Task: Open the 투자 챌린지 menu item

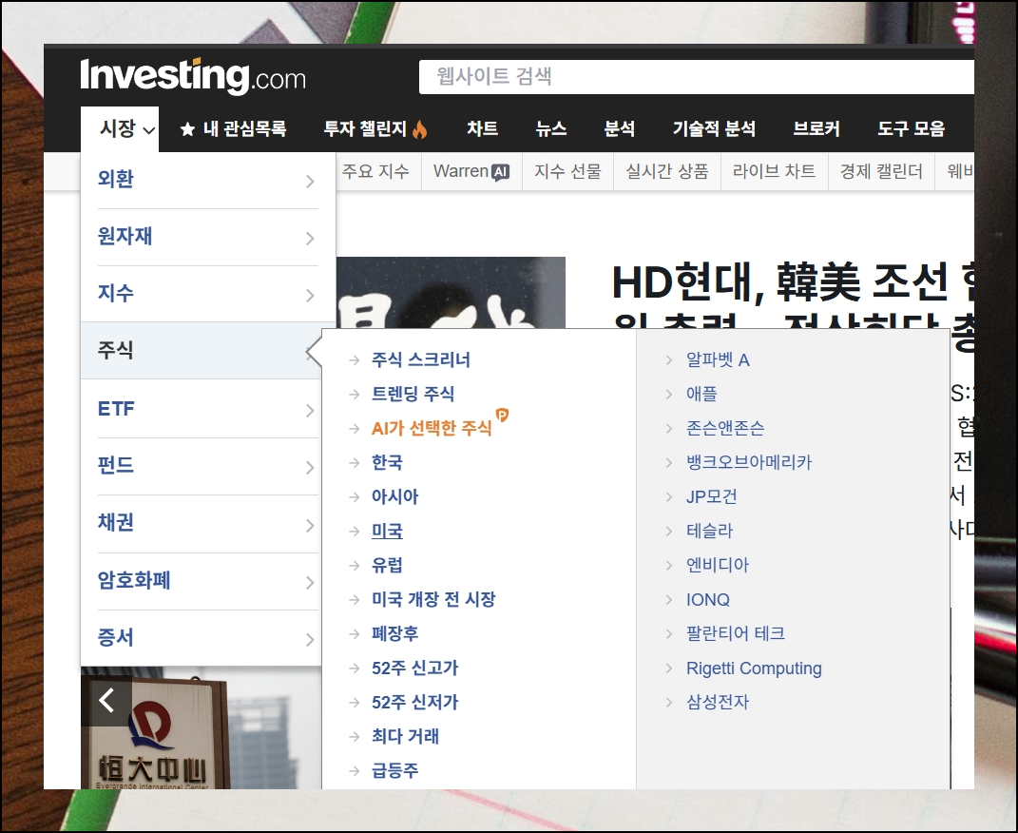Action: tap(365, 128)
